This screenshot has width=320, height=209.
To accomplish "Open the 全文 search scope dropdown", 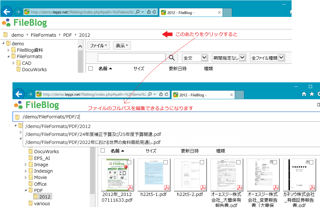I will coord(195,58).
